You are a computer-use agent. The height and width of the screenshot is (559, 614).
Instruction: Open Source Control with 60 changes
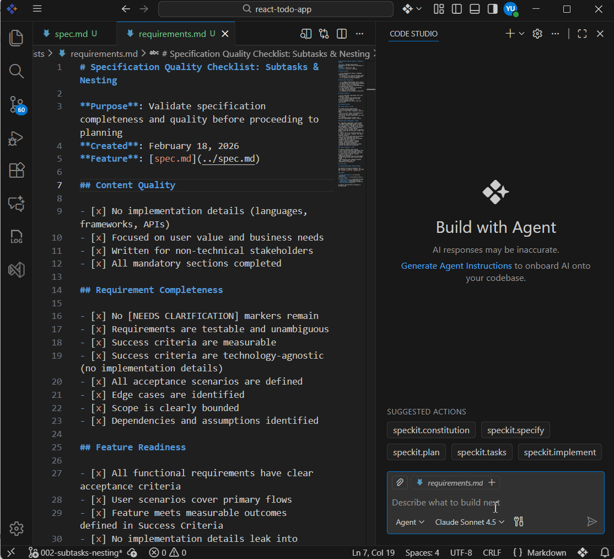[17, 104]
